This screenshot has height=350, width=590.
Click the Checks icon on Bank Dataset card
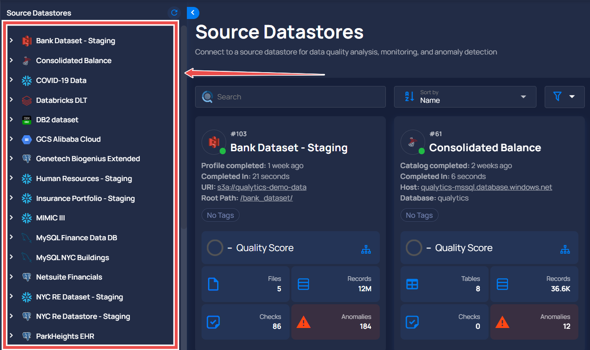pos(213,322)
